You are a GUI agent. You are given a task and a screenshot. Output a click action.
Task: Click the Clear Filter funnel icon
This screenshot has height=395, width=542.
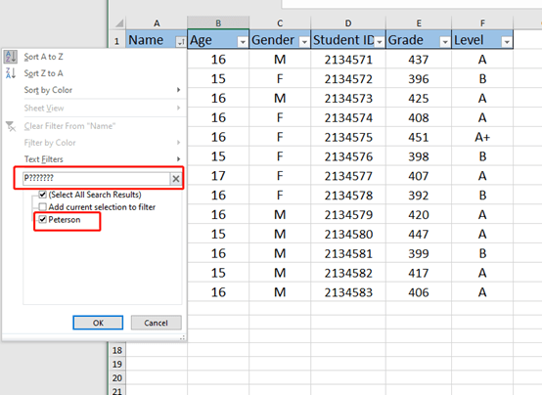tap(11, 126)
